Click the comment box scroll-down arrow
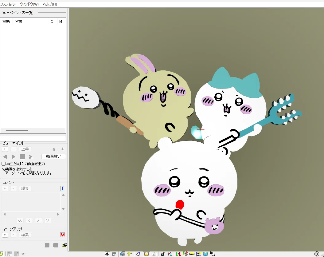This screenshot has height=257, width=324. pos(64,209)
